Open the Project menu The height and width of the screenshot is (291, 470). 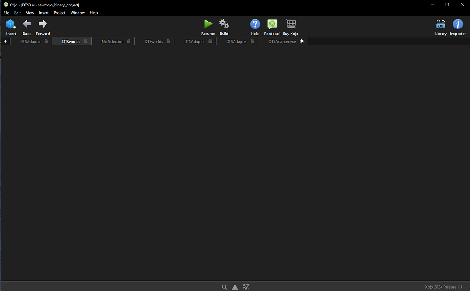(59, 13)
